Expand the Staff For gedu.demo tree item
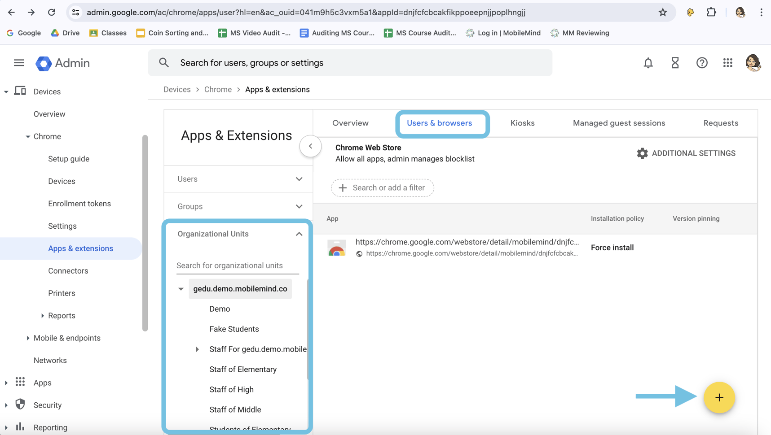 (198, 349)
